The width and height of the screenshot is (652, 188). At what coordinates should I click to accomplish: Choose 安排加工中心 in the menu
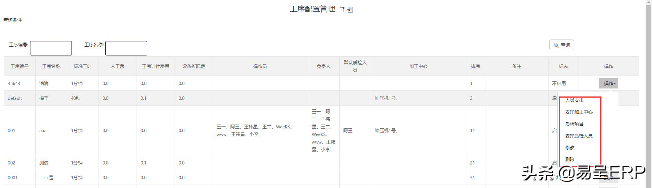click(x=579, y=112)
